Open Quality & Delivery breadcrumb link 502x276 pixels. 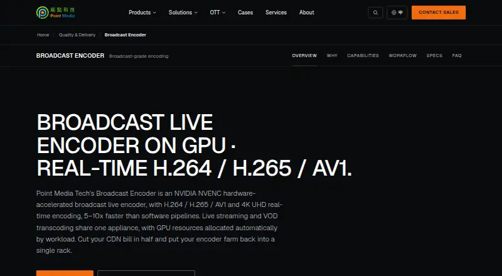tap(77, 35)
